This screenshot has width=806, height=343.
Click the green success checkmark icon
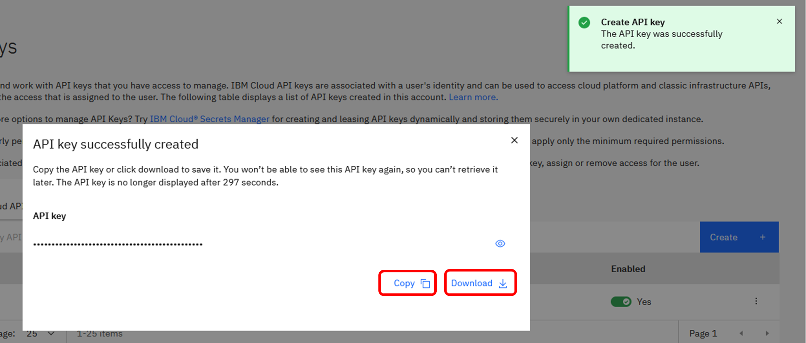(x=584, y=22)
